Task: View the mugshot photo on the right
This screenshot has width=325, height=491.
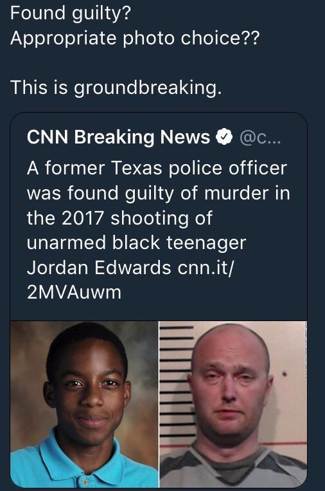Action: tap(233, 404)
